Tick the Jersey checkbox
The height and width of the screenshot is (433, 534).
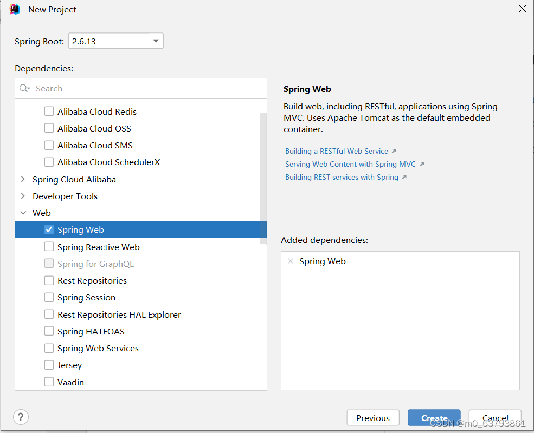click(49, 365)
